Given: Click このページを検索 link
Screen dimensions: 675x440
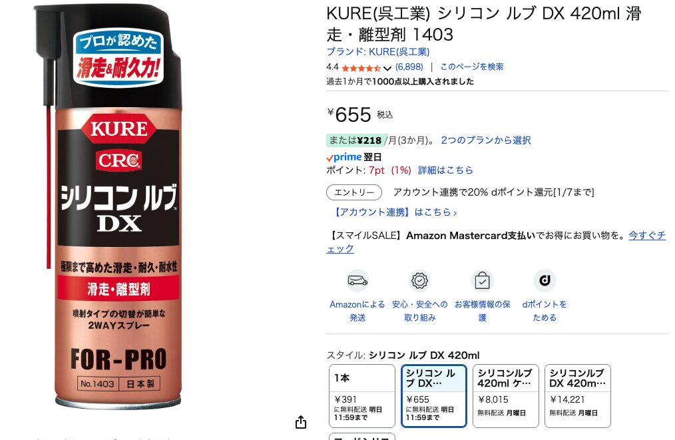Looking at the screenshot, I should coord(472,67).
